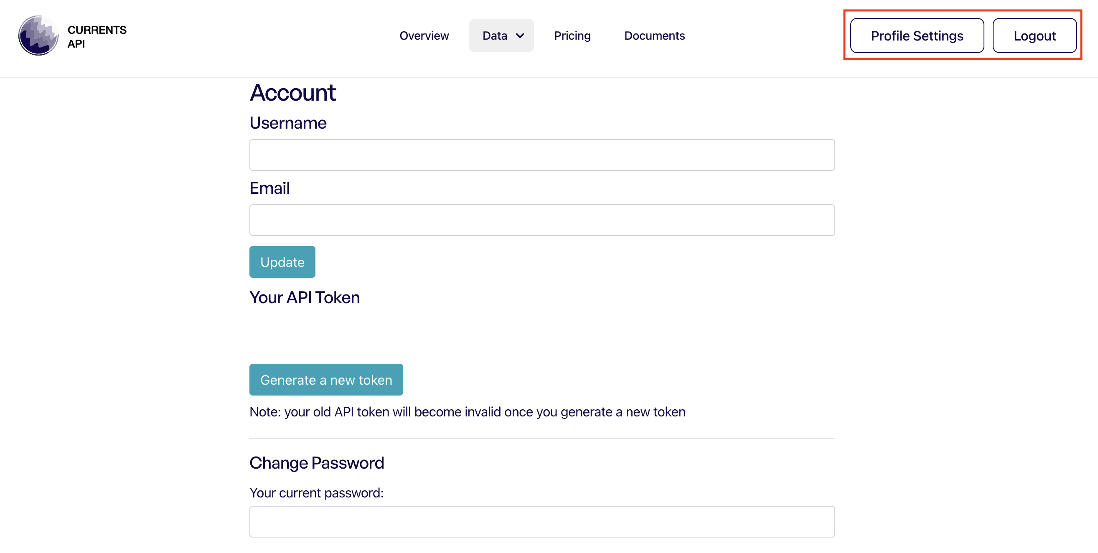Open Profile Settings
The width and height of the screenshot is (1098, 553).
click(x=917, y=36)
